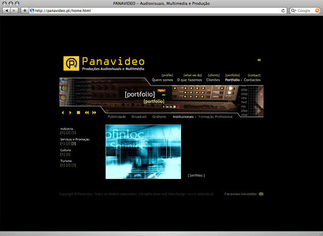Image resolution: width=323 pixels, height=236 pixels.
Task: Open Indústria video [2]
Action: (x=68, y=133)
